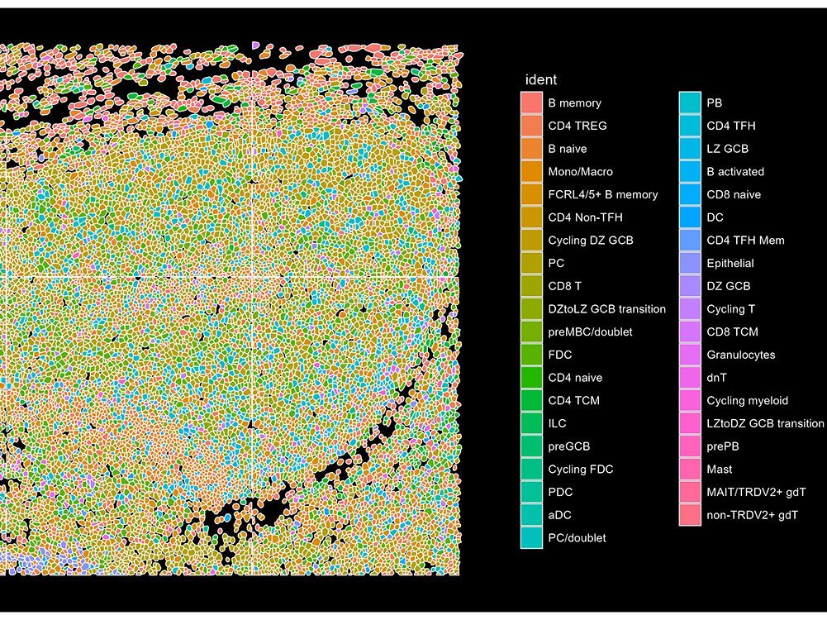Select the FDC green legend swatch
Viewport: 827px width, 620px height.
(x=531, y=355)
